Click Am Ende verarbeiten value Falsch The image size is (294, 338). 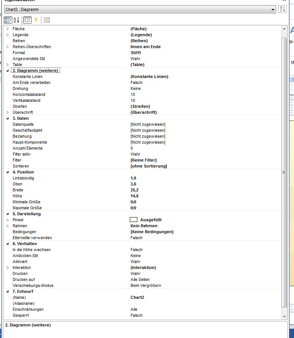click(137, 82)
